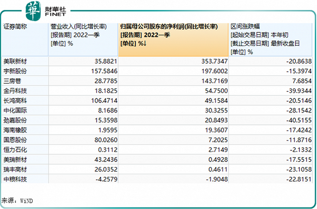Viewport: 317px width, 209px height.
Task: Click revenue value 8.1686
Action: tap(108, 111)
